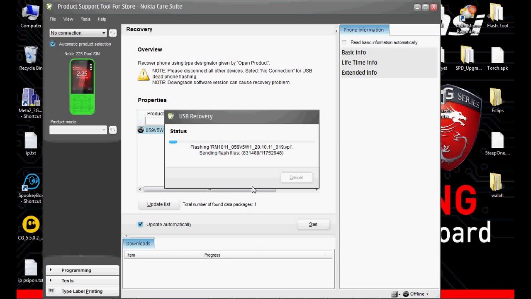The height and width of the screenshot is (299, 531).
Task: Open the Help menu
Action: point(102,19)
